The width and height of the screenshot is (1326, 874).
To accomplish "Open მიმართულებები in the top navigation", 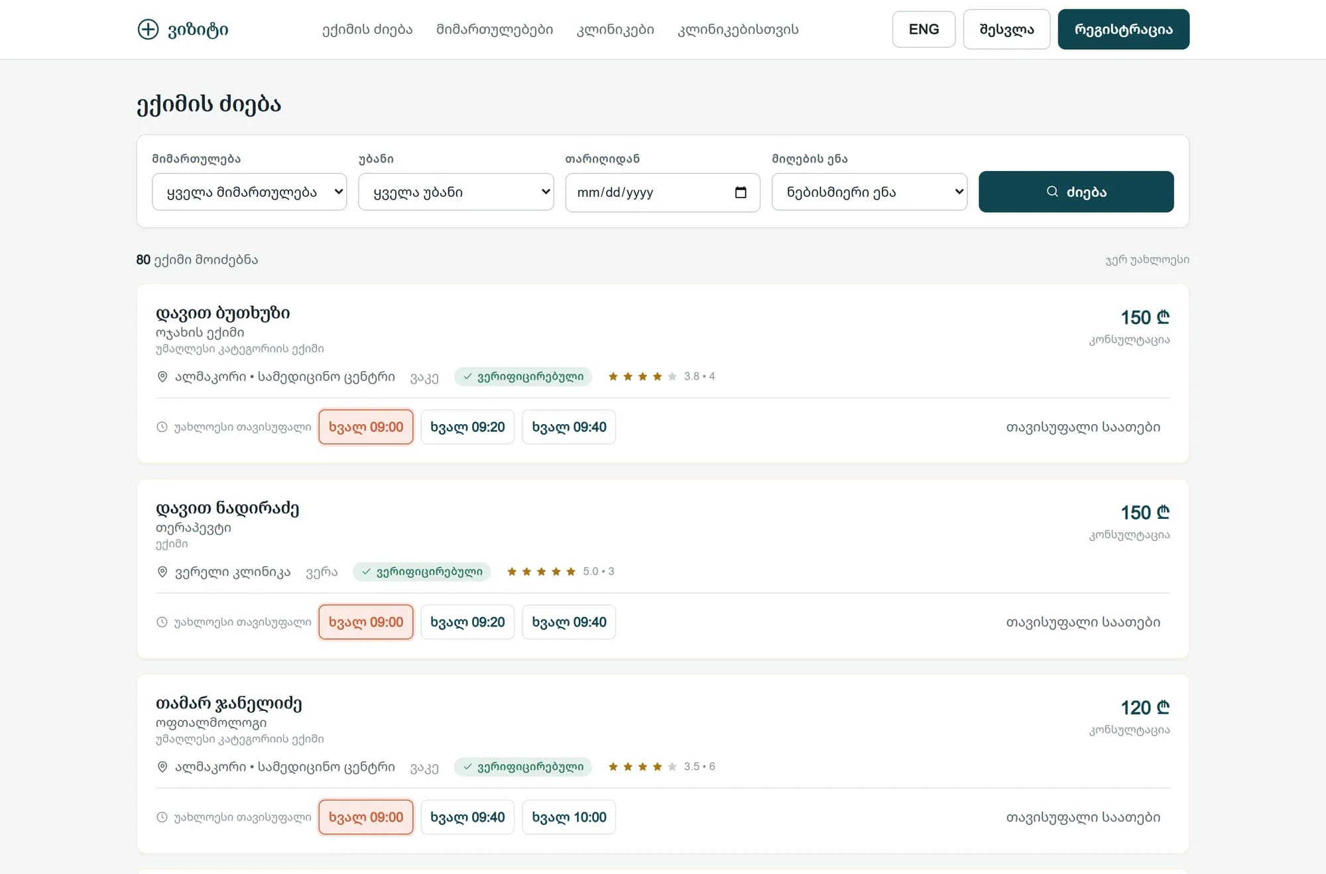I will click(x=495, y=29).
